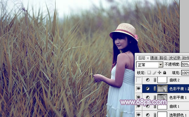Click the lock position move icon

pos(159,73)
